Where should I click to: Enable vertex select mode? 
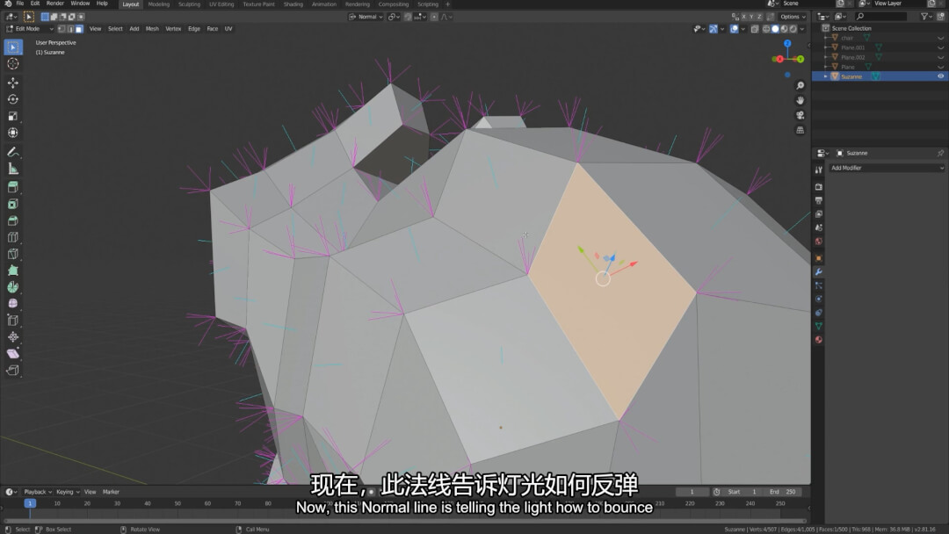point(62,28)
